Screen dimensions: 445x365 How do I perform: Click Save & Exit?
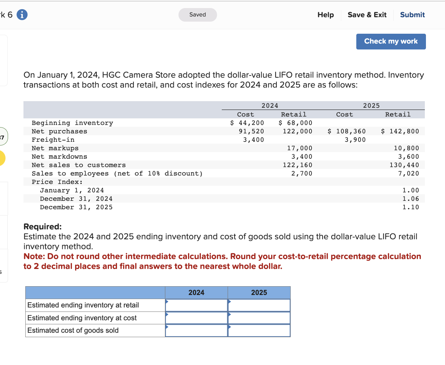(x=367, y=15)
